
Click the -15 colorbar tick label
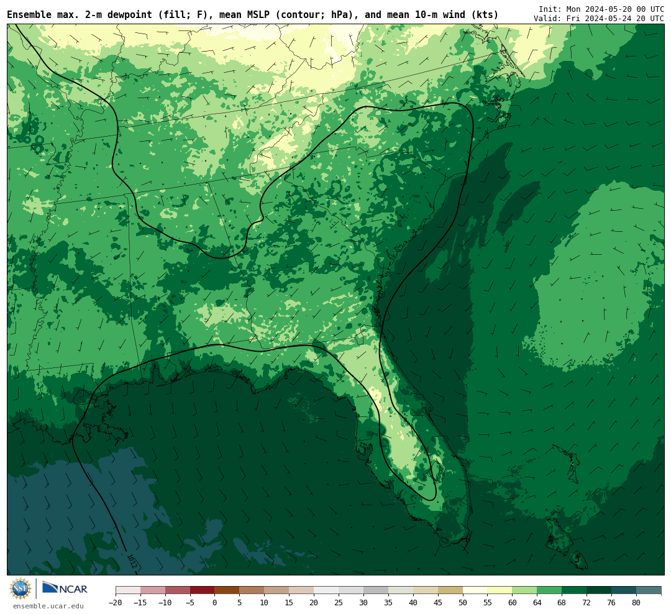(x=140, y=603)
